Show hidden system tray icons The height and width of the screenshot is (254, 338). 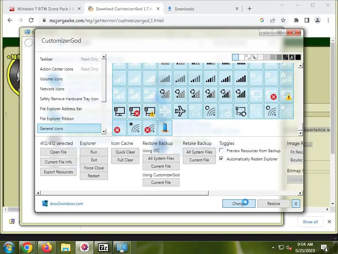273,247
